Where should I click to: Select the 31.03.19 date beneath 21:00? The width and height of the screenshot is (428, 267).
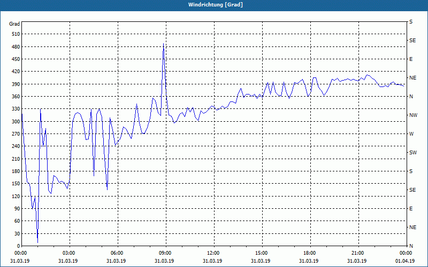point(356,261)
